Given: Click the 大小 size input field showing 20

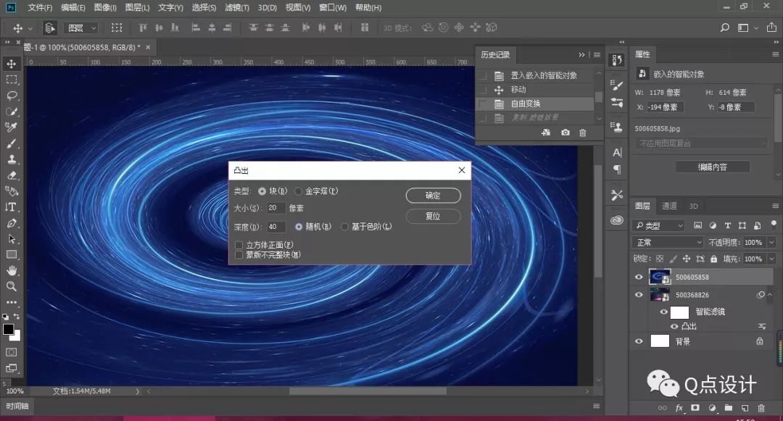Looking at the screenshot, I should tap(274, 208).
